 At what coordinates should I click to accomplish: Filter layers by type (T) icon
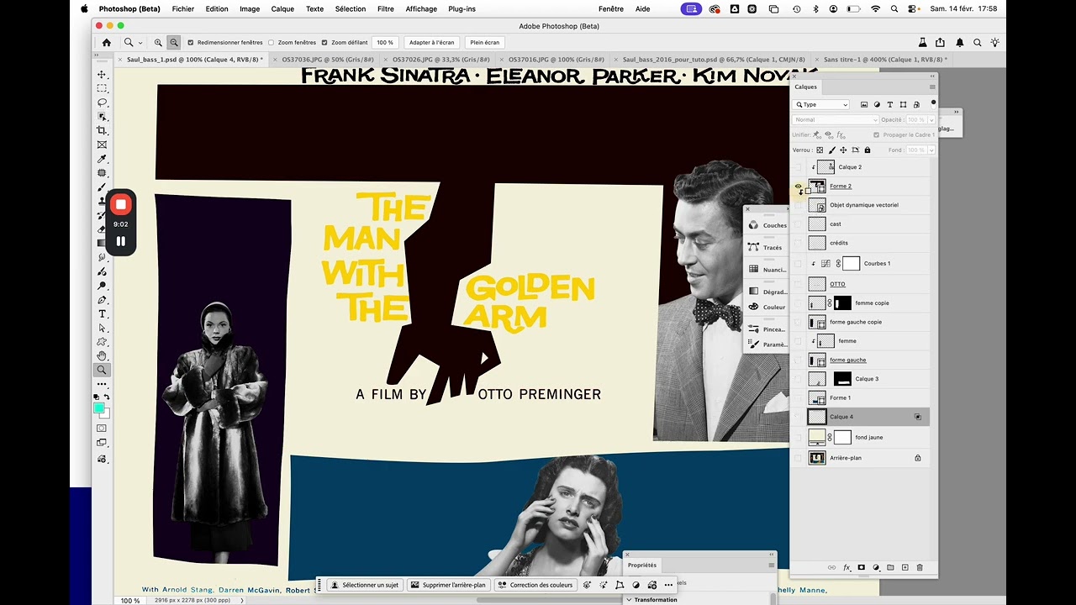coord(890,104)
